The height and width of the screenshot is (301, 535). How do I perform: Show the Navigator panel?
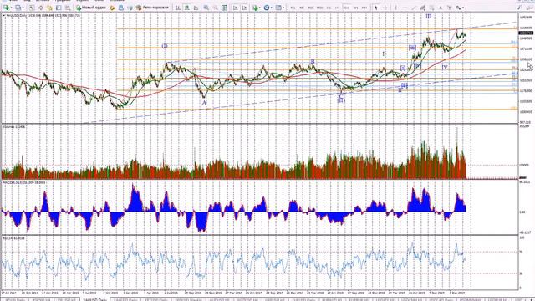point(49,8)
